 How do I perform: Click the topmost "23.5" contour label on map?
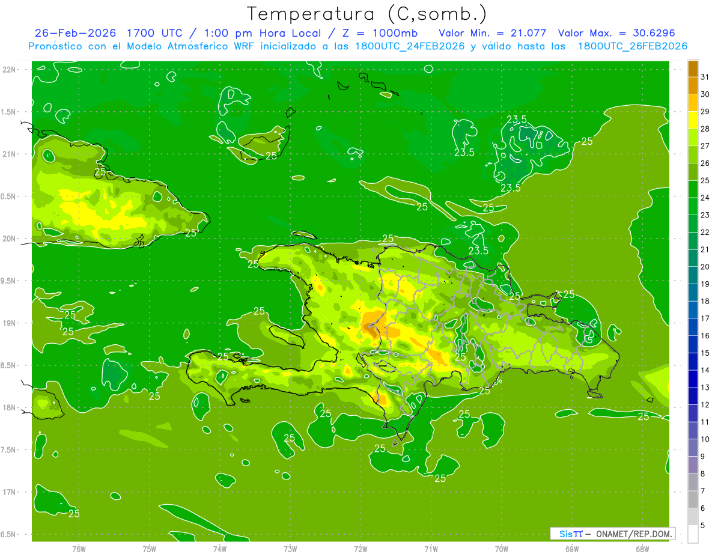pos(517,120)
